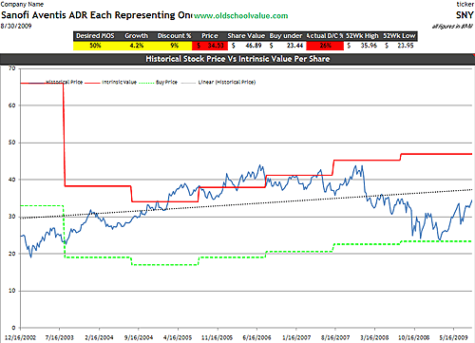Screen dimensions: 475x343
Task: Click the Growth column header
Action: pyautogui.click(x=137, y=36)
